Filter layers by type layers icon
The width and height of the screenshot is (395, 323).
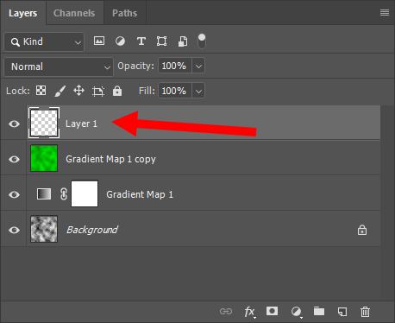pos(141,41)
